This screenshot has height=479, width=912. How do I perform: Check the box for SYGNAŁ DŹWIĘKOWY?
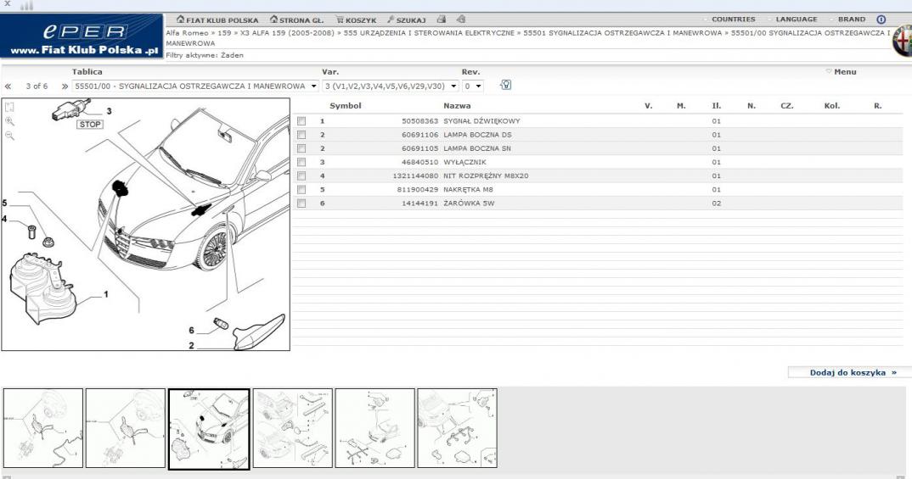(301, 121)
